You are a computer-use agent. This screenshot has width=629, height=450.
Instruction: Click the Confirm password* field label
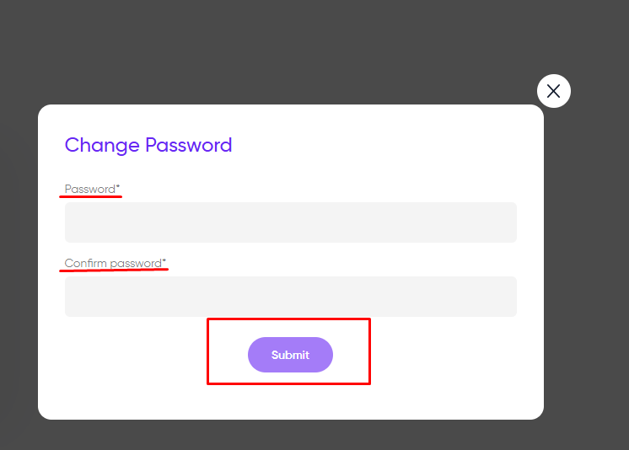tap(116, 263)
